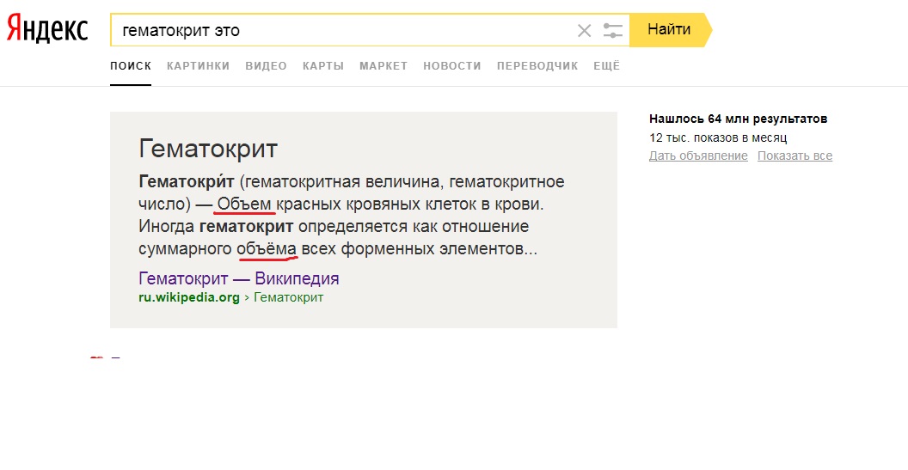908x470 pixels.
Task: Click the Yandex logo
Action: click(47, 29)
